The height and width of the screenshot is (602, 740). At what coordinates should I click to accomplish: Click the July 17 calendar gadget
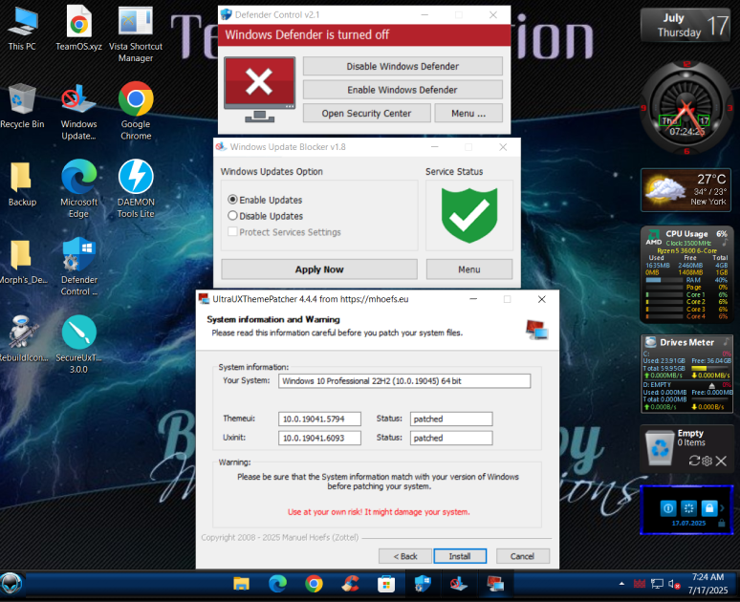pyautogui.click(x=686, y=25)
